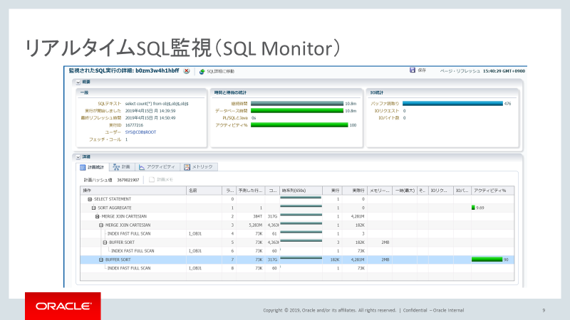Viewport: 570px width, 320px height.
Task: Click the SQL text 'select count(*) from obj$,obj$,obj$'
Action: tap(157, 104)
